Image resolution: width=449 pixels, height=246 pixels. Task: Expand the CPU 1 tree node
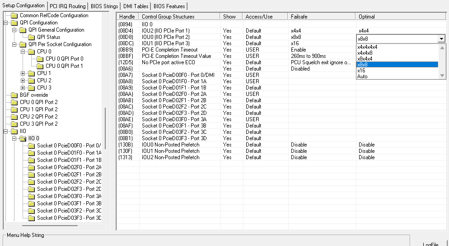click(23, 73)
